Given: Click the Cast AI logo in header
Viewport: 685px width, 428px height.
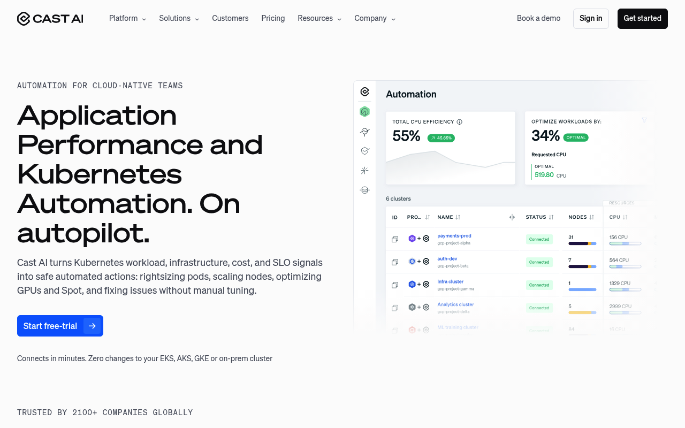Looking at the screenshot, I should pos(50,19).
